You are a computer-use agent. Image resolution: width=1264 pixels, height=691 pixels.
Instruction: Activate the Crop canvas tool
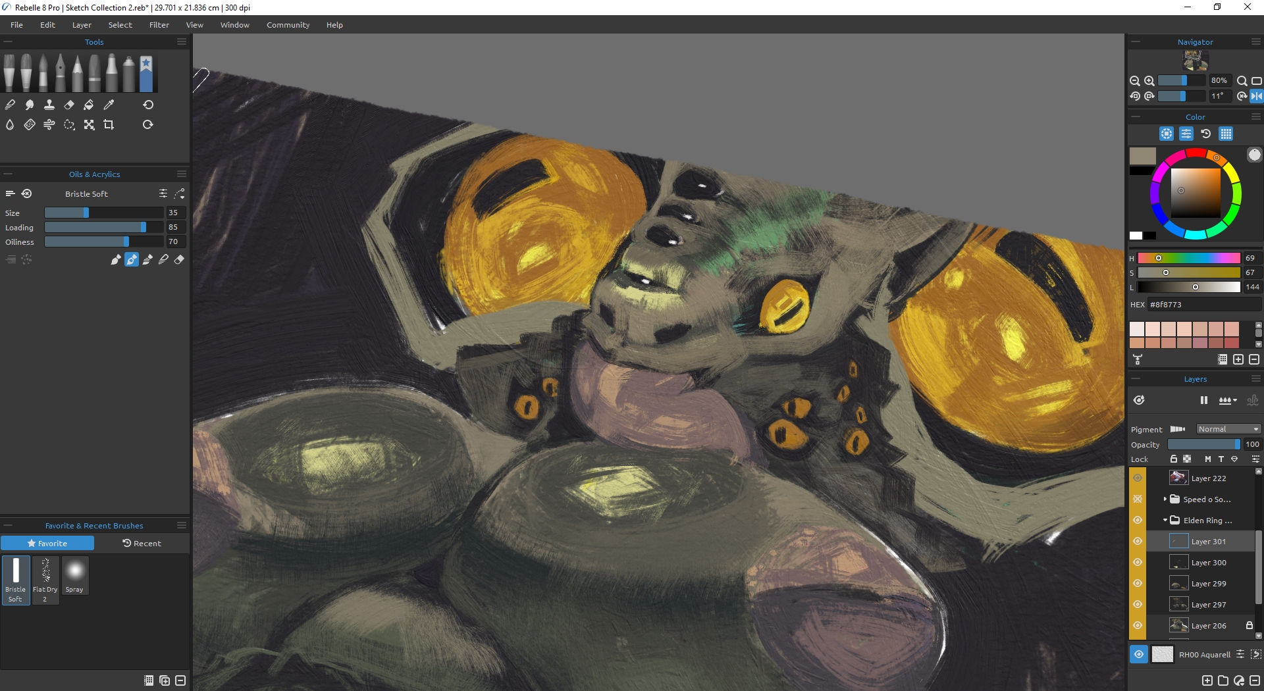[x=109, y=124]
